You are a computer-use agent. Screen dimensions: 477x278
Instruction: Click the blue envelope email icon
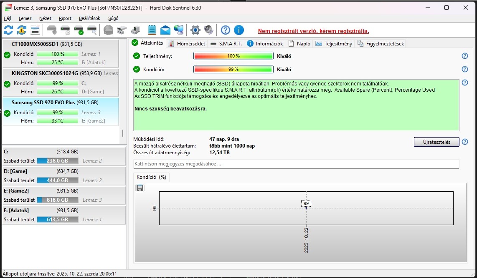coord(165,30)
